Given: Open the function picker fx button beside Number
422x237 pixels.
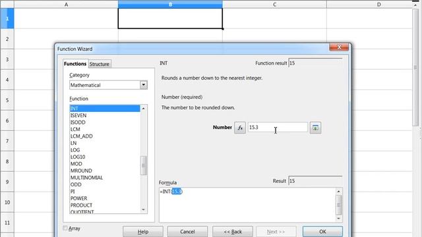Looking at the screenshot, I should pyautogui.click(x=240, y=128).
